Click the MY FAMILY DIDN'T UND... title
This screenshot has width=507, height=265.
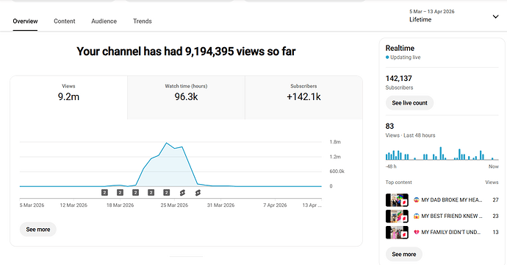click(x=450, y=233)
